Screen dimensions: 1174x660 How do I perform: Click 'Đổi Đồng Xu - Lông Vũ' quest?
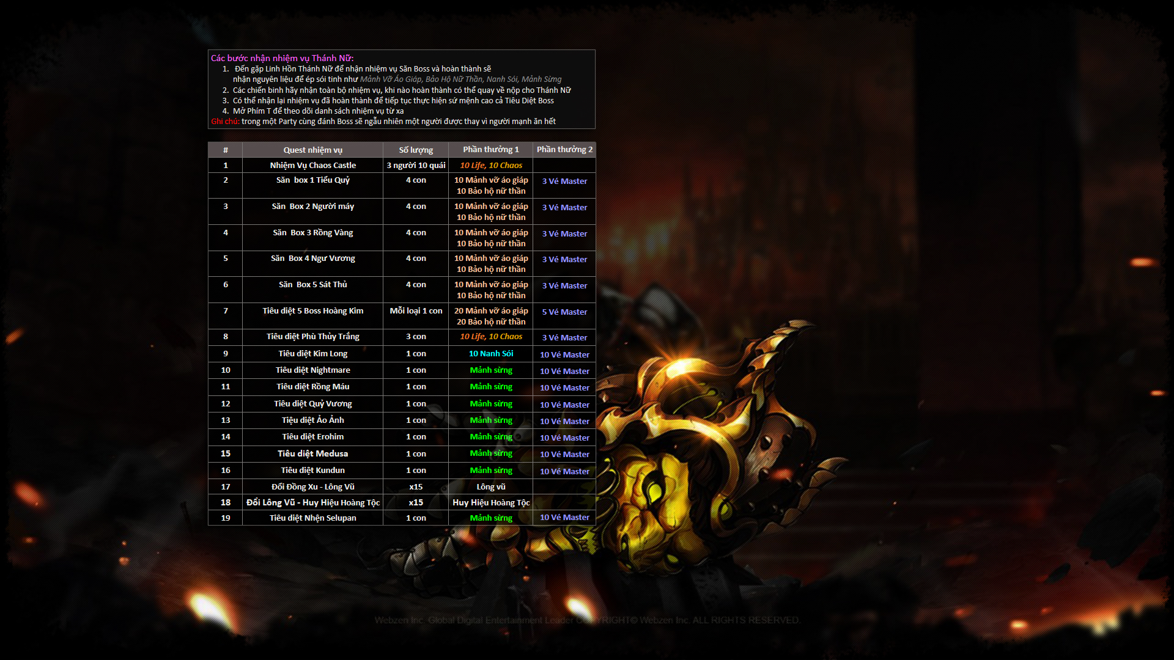pyautogui.click(x=312, y=487)
